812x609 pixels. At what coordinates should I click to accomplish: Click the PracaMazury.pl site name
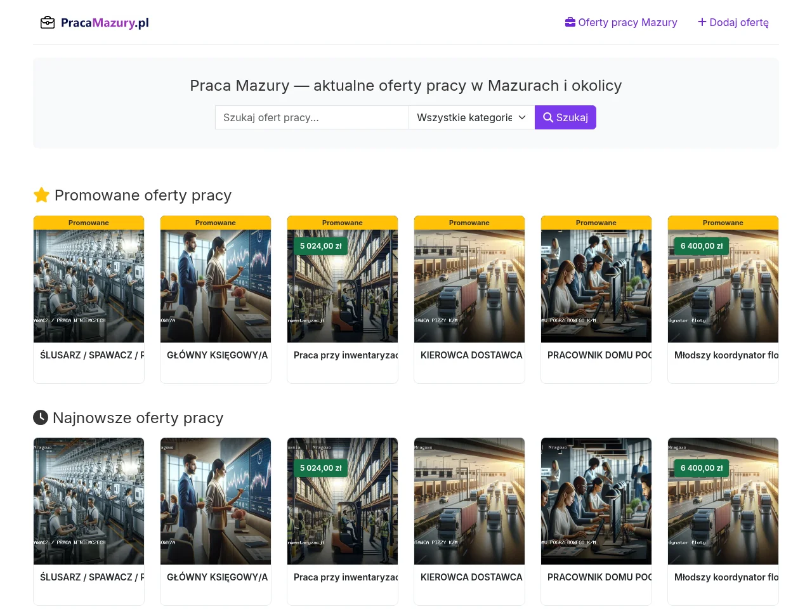pos(105,23)
